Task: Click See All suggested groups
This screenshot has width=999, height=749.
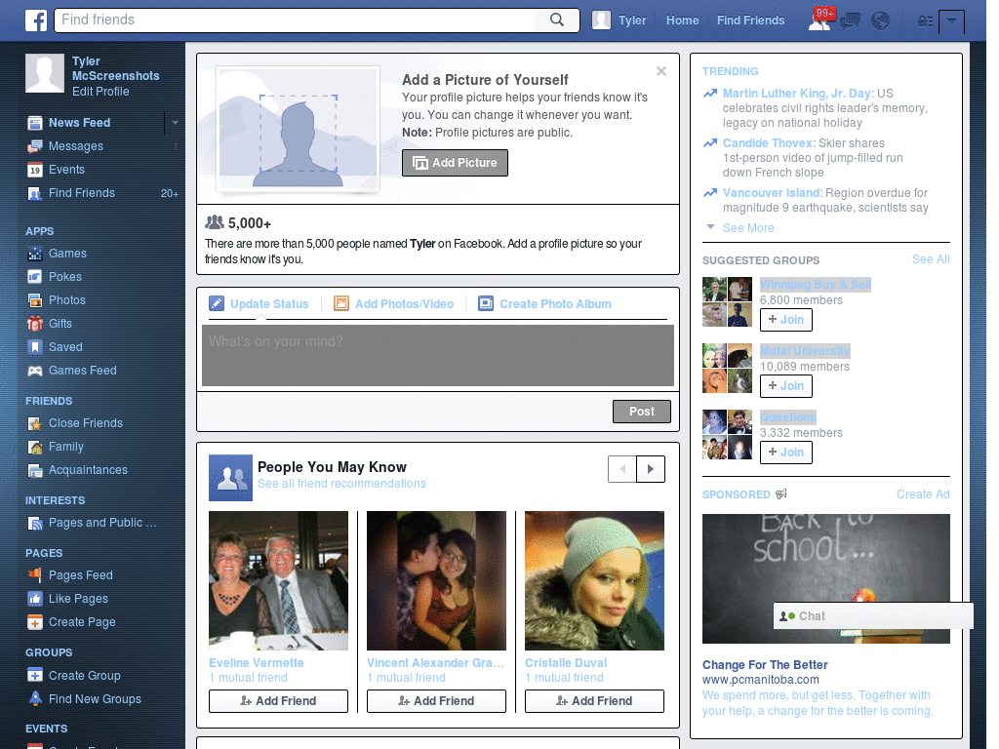Action: [x=931, y=259]
